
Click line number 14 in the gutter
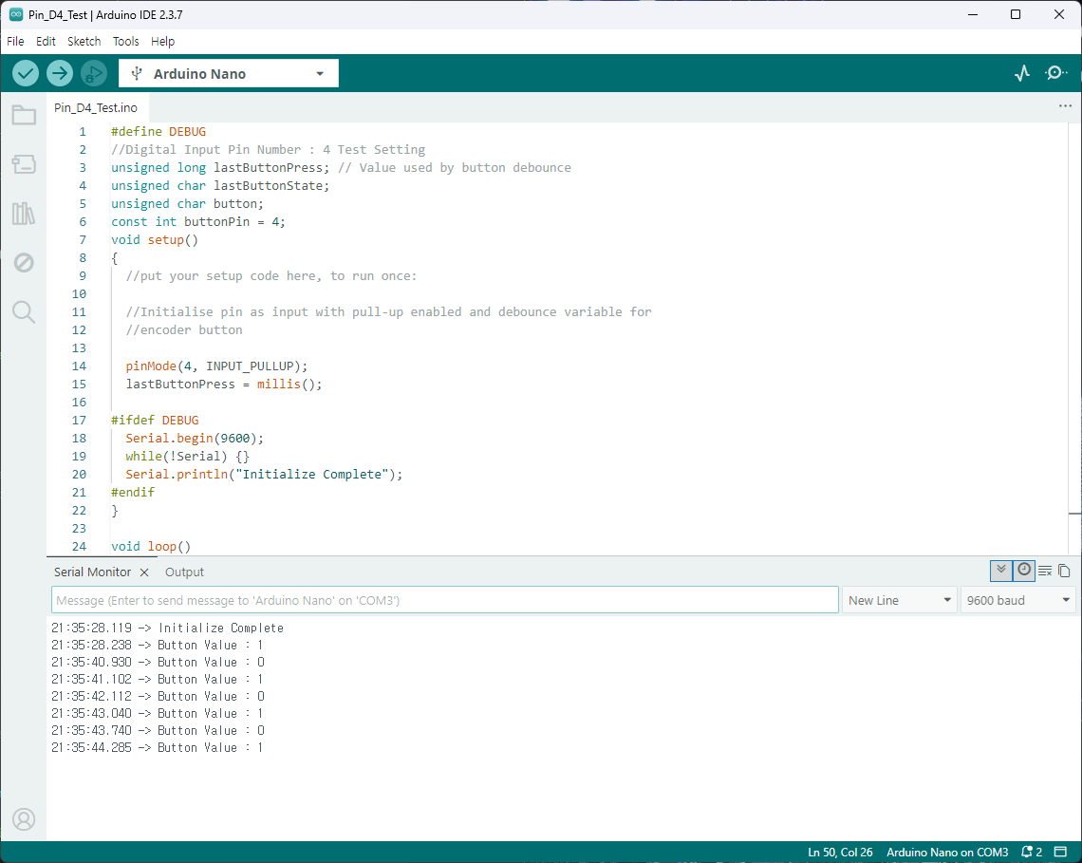click(x=80, y=366)
